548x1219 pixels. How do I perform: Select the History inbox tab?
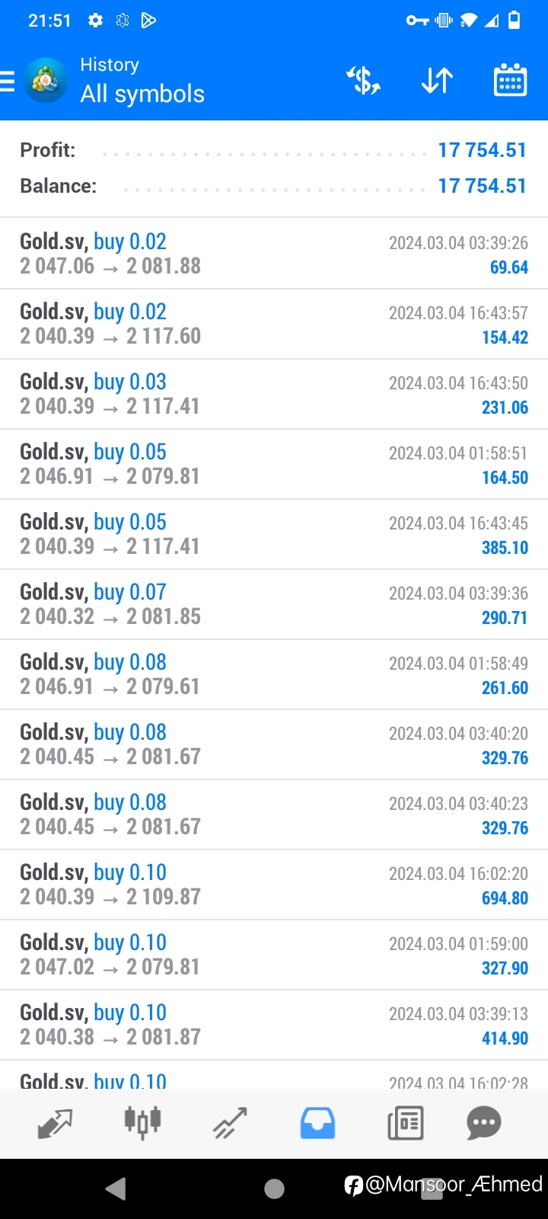click(x=317, y=1123)
